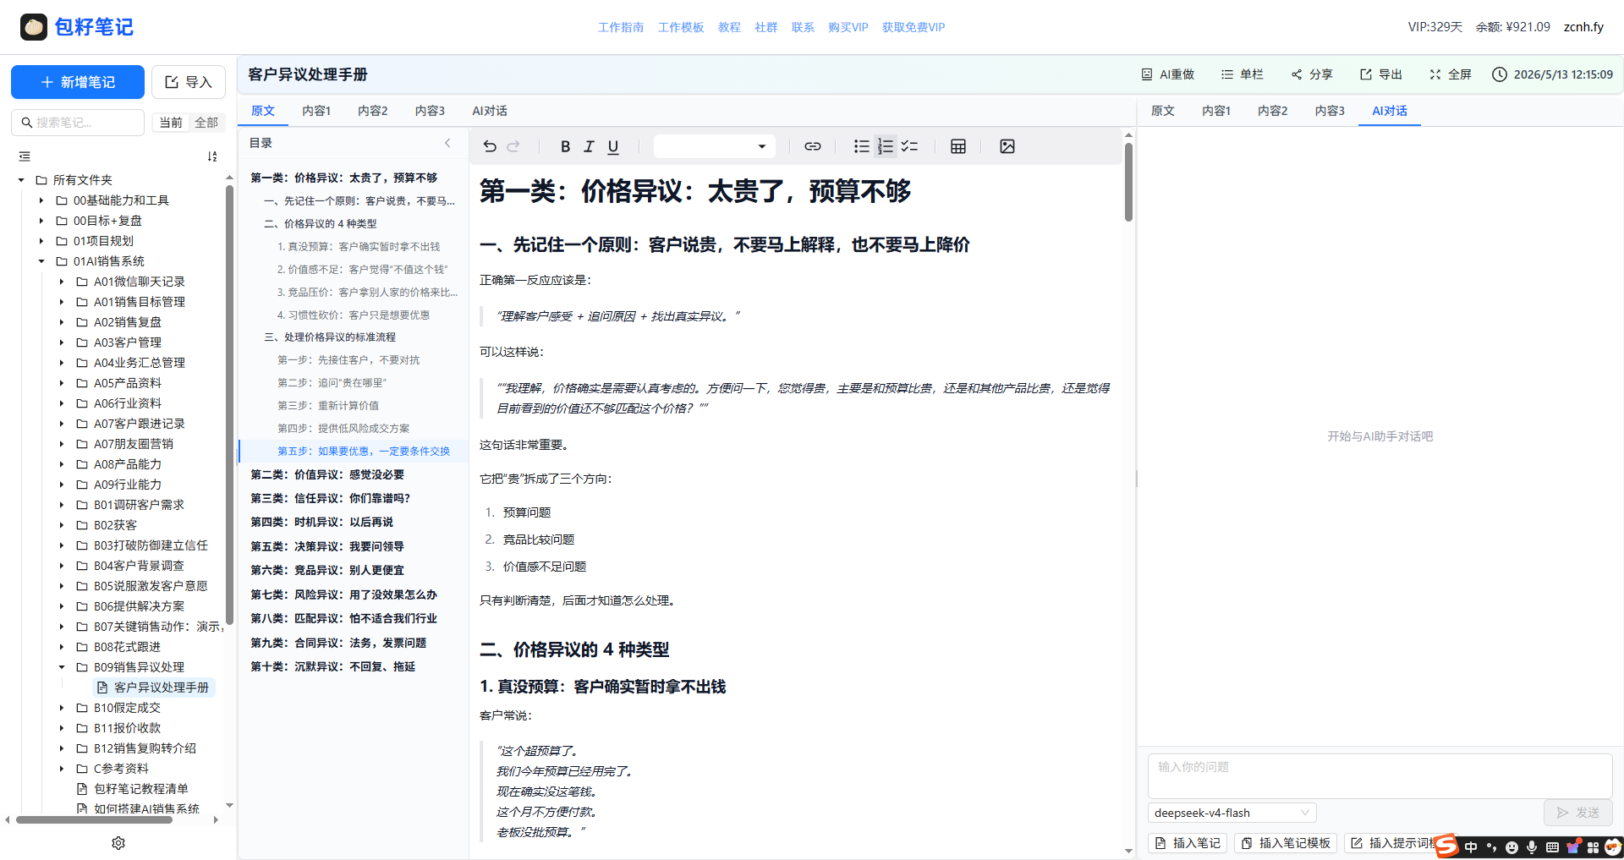The width and height of the screenshot is (1624, 860).
Task: Enter 全屏 fullscreen mode
Action: pyautogui.click(x=1451, y=74)
